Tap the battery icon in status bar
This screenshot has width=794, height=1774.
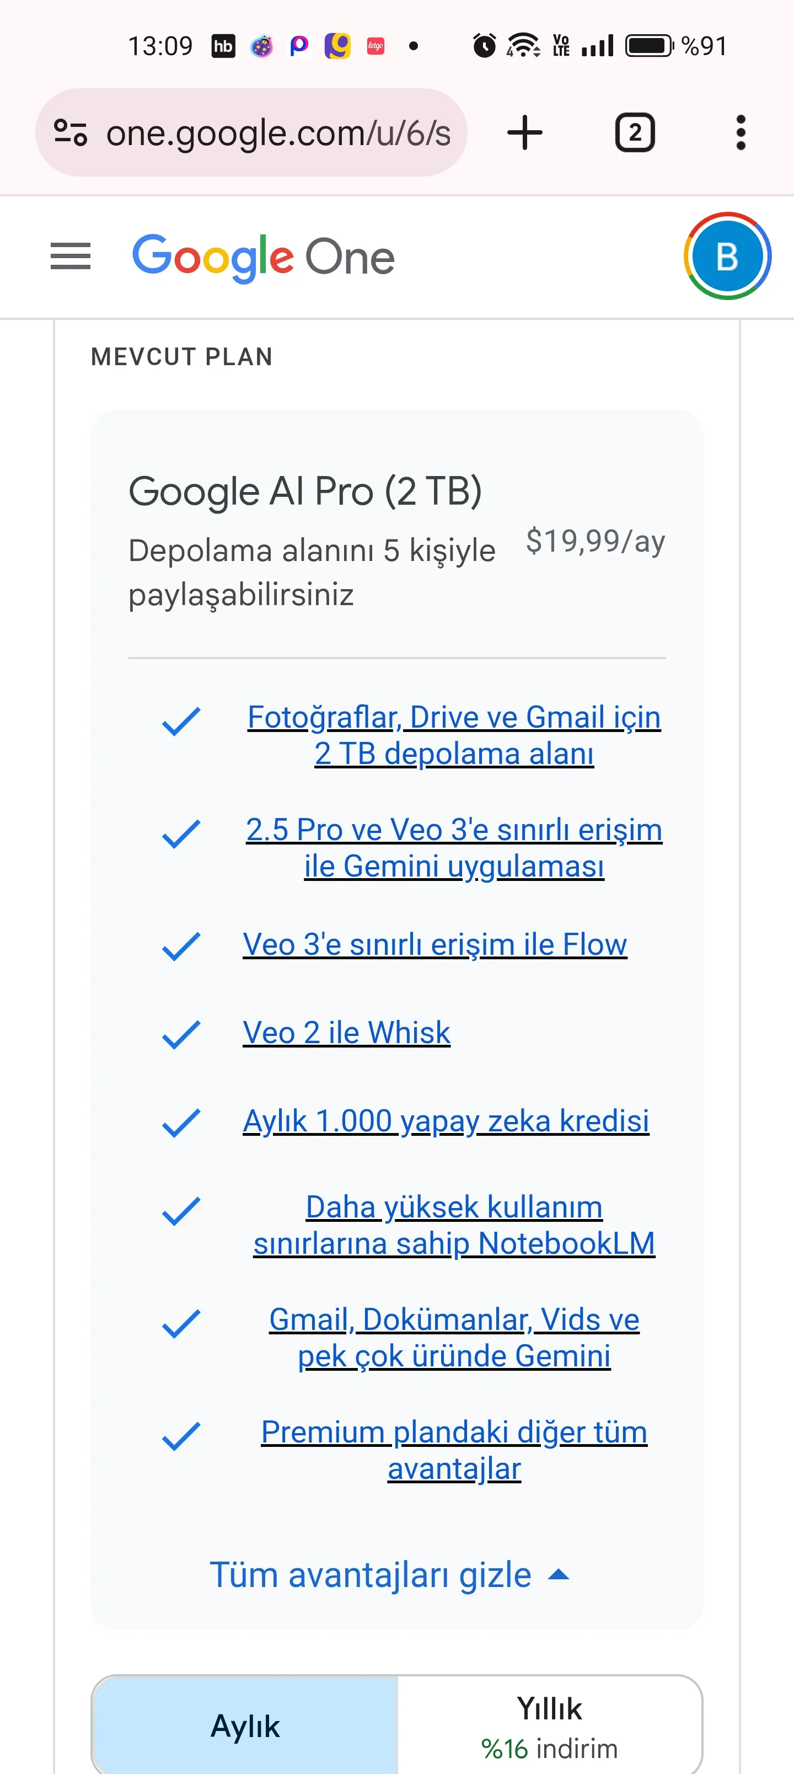pos(648,46)
